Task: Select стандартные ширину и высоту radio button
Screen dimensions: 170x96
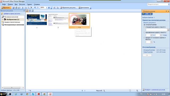Action: tap(144, 27)
